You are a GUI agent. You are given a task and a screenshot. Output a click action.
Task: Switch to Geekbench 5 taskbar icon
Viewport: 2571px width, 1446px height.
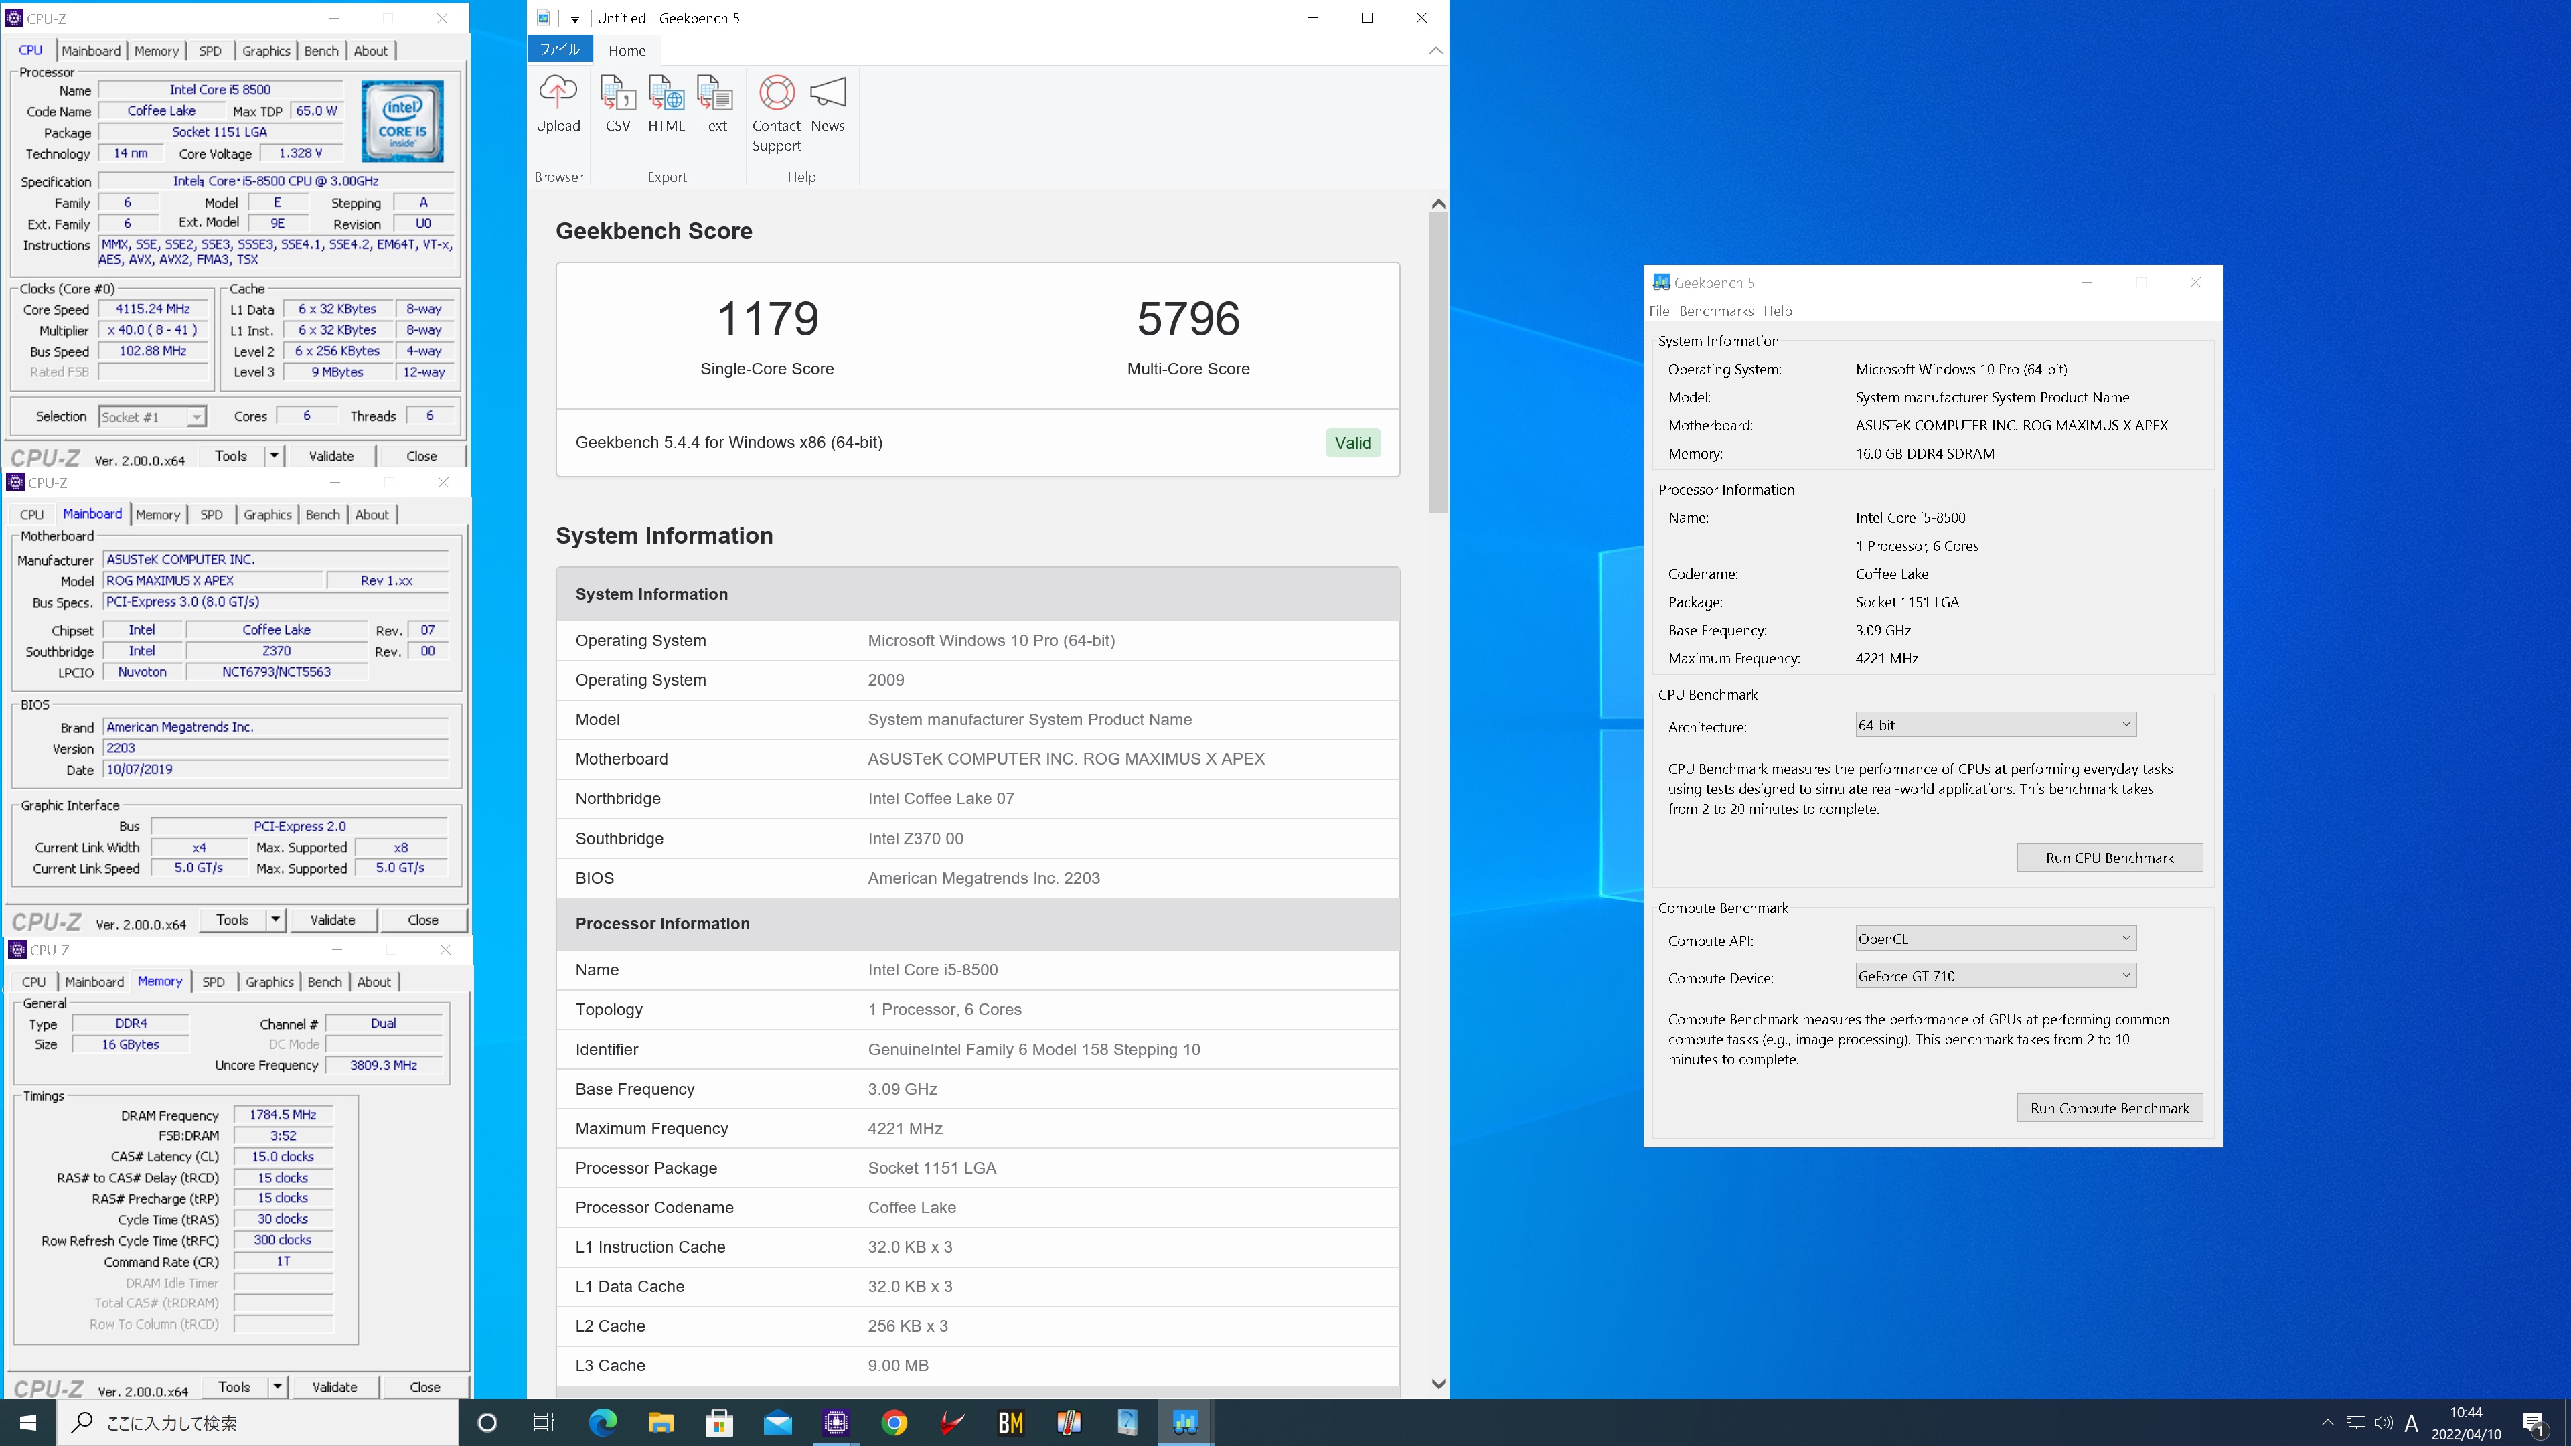click(x=1184, y=1422)
